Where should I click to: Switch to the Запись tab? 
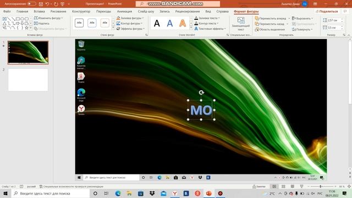pos(164,11)
